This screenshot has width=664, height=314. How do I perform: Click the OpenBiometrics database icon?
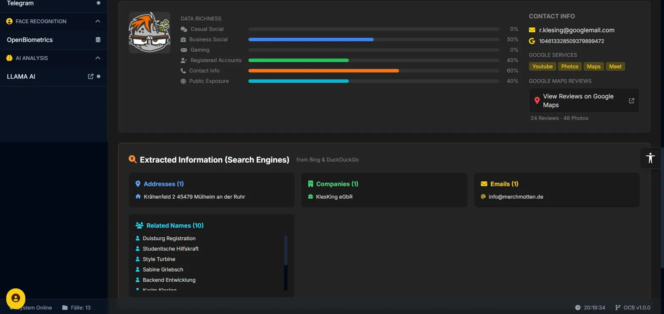click(98, 40)
